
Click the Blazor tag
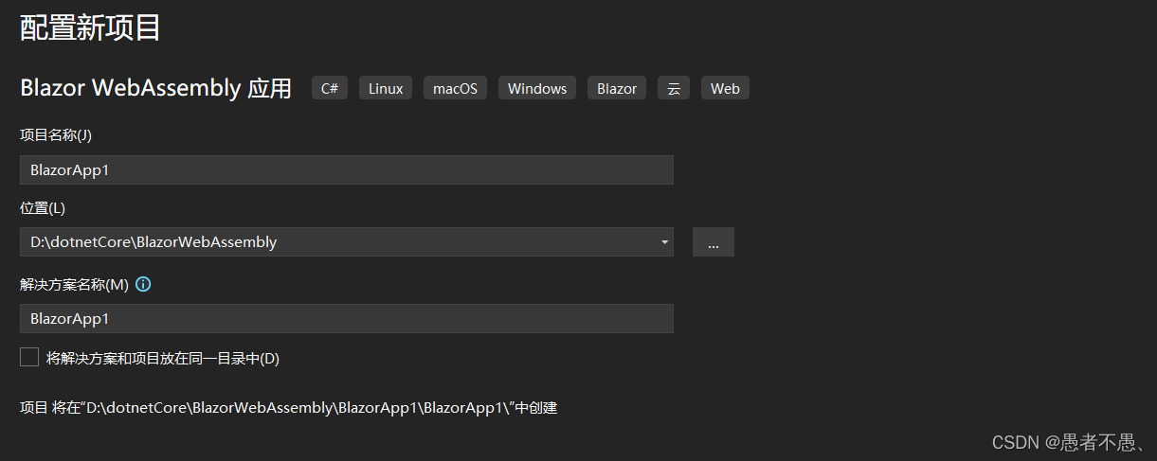[x=617, y=89]
